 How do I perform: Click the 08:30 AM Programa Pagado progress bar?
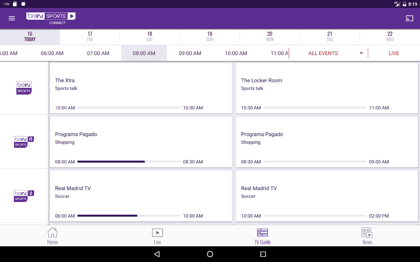click(315, 162)
